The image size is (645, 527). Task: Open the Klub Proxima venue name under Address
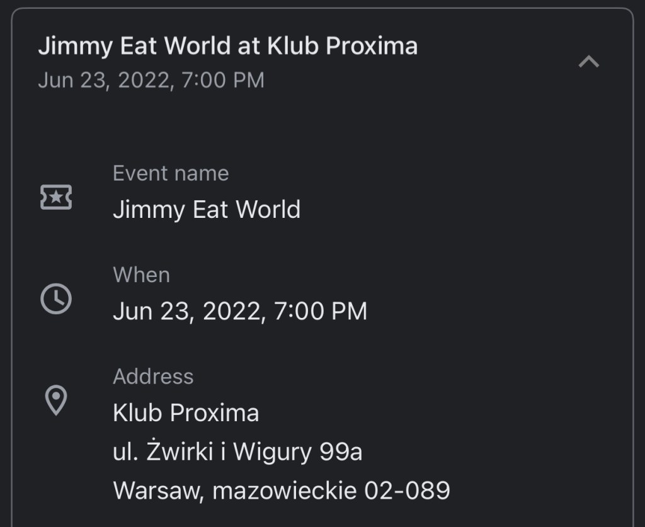186,413
